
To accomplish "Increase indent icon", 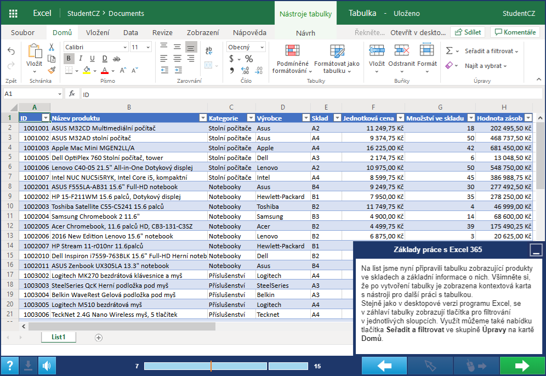I will (x=178, y=70).
